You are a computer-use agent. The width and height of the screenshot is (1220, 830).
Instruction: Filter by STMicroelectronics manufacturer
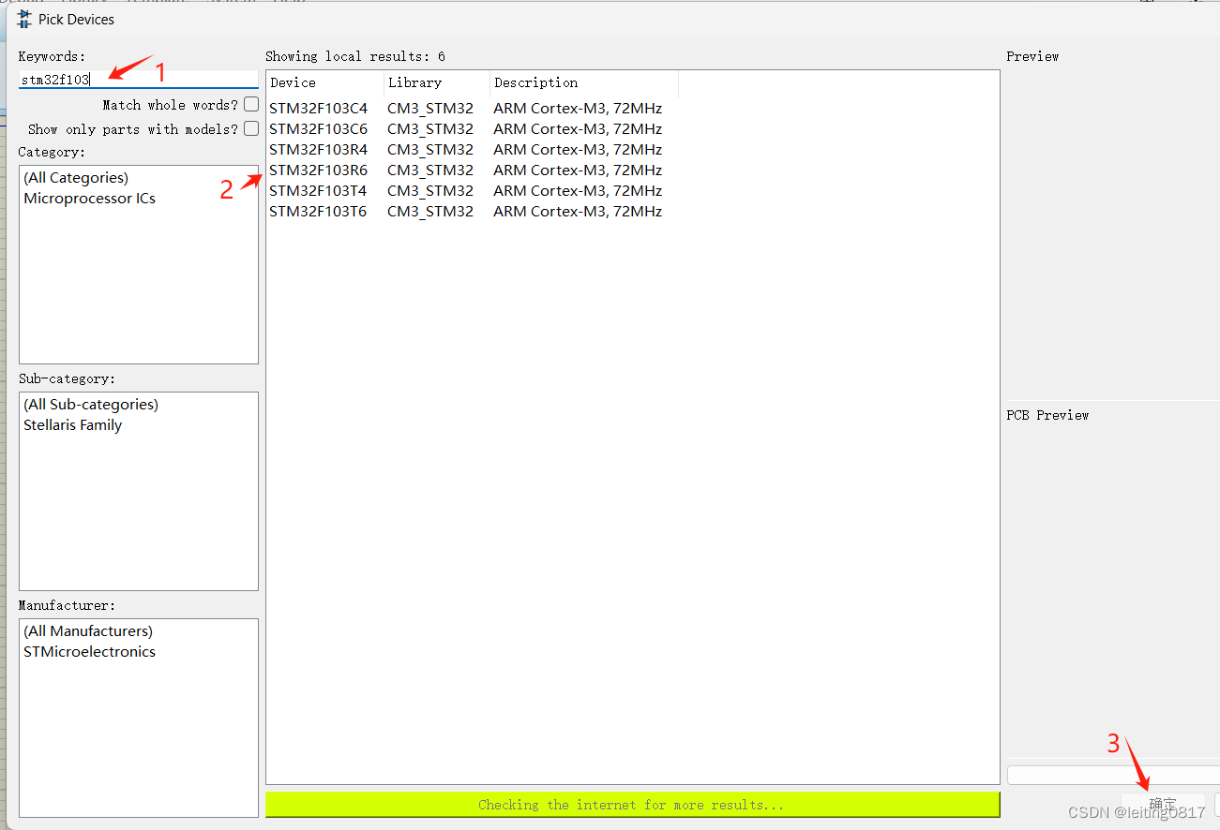point(89,652)
